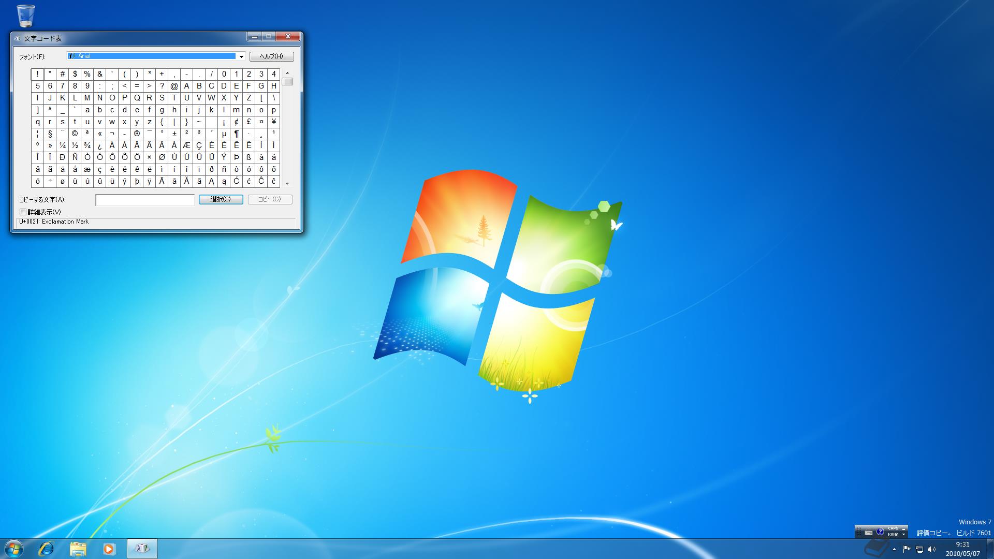Click the IME language bar keyboard icon

click(868, 532)
